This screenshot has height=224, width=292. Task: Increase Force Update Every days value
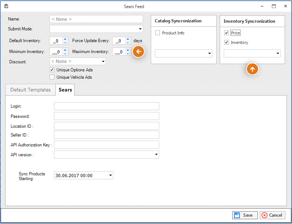point(128,39)
